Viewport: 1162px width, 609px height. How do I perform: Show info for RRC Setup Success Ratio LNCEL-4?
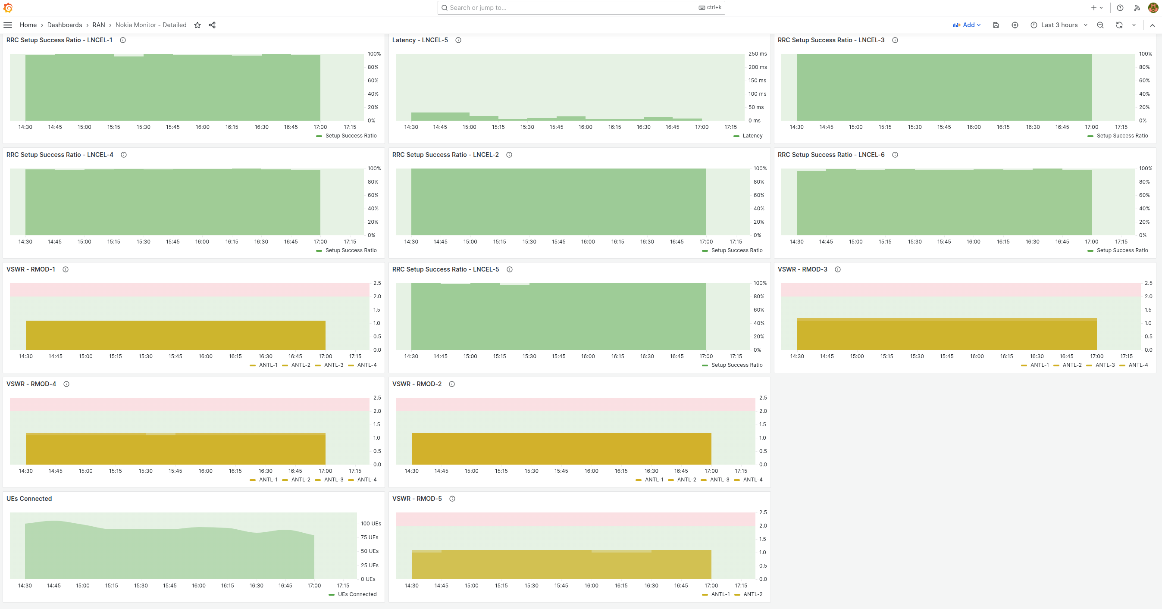pyautogui.click(x=124, y=155)
